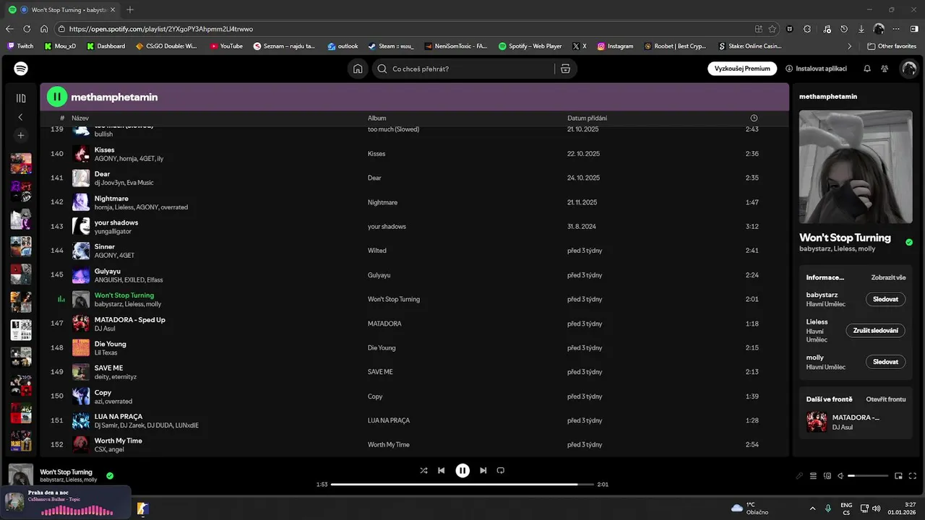Click the now playing cover in bottom bar
Image resolution: width=925 pixels, height=520 pixels.
[x=20, y=476]
